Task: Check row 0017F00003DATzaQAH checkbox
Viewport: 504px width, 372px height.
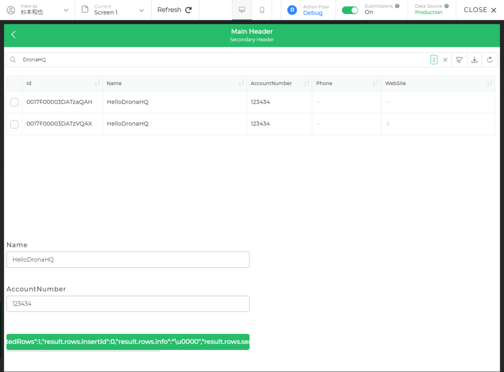Action: click(14, 102)
